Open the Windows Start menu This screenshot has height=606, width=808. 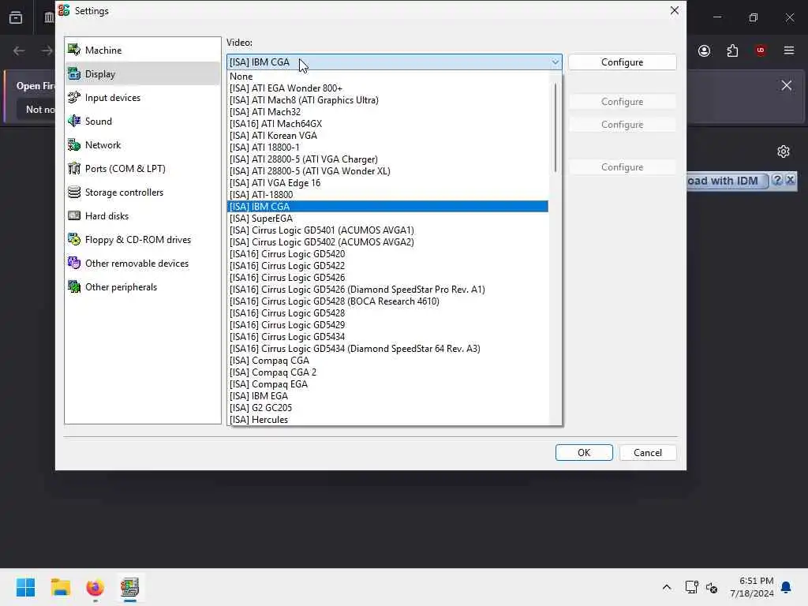coord(25,587)
